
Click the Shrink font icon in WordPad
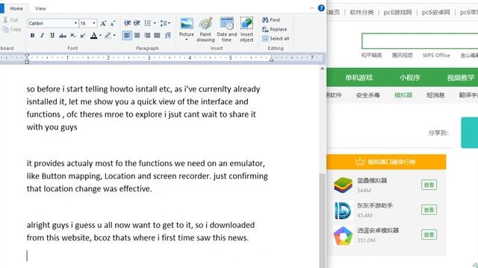(x=113, y=23)
